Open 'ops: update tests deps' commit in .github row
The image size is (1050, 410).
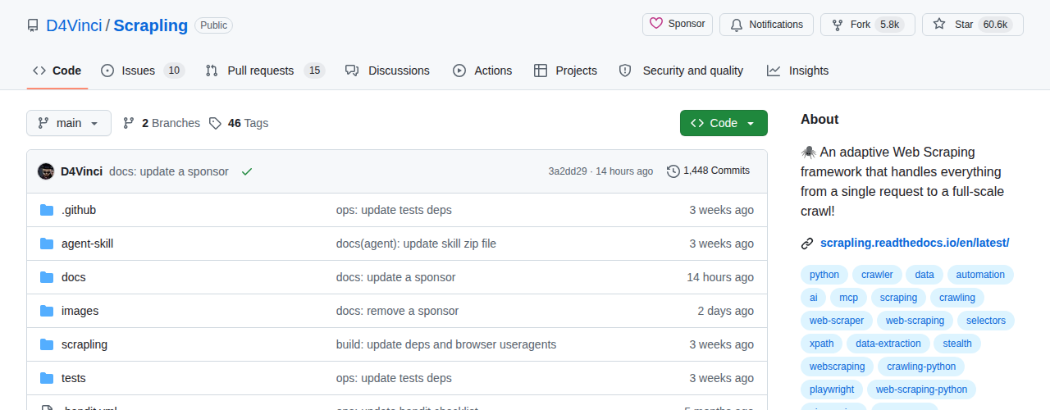(x=394, y=210)
